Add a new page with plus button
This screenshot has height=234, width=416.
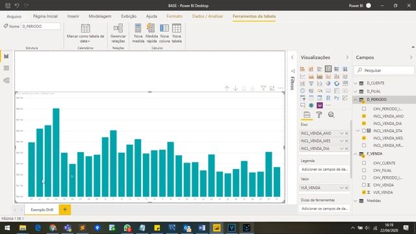65,209
